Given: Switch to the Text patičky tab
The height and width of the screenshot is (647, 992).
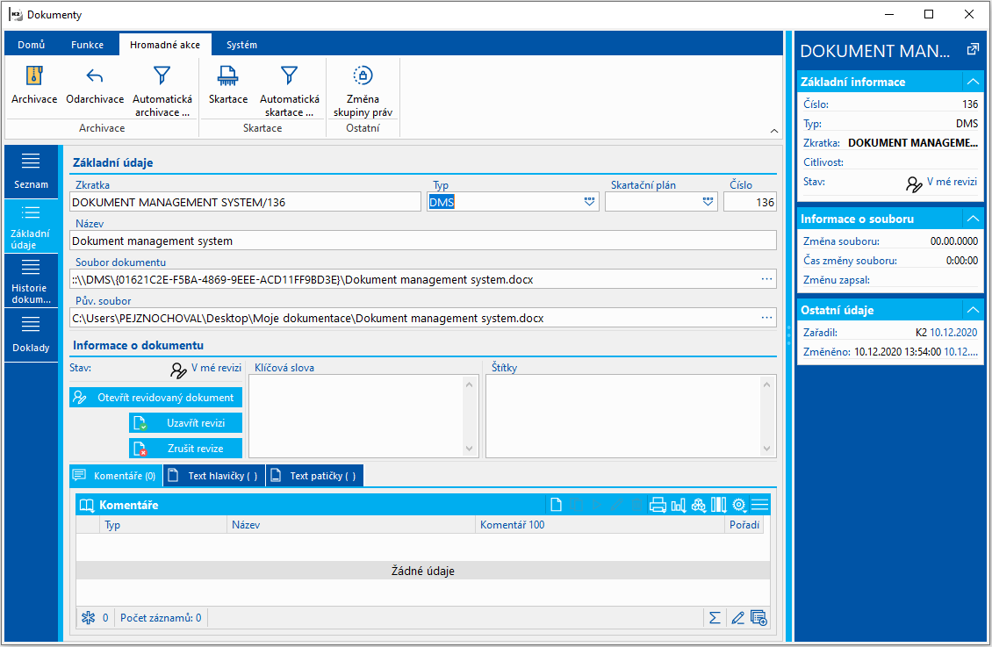Looking at the screenshot, I should (315, 476).
